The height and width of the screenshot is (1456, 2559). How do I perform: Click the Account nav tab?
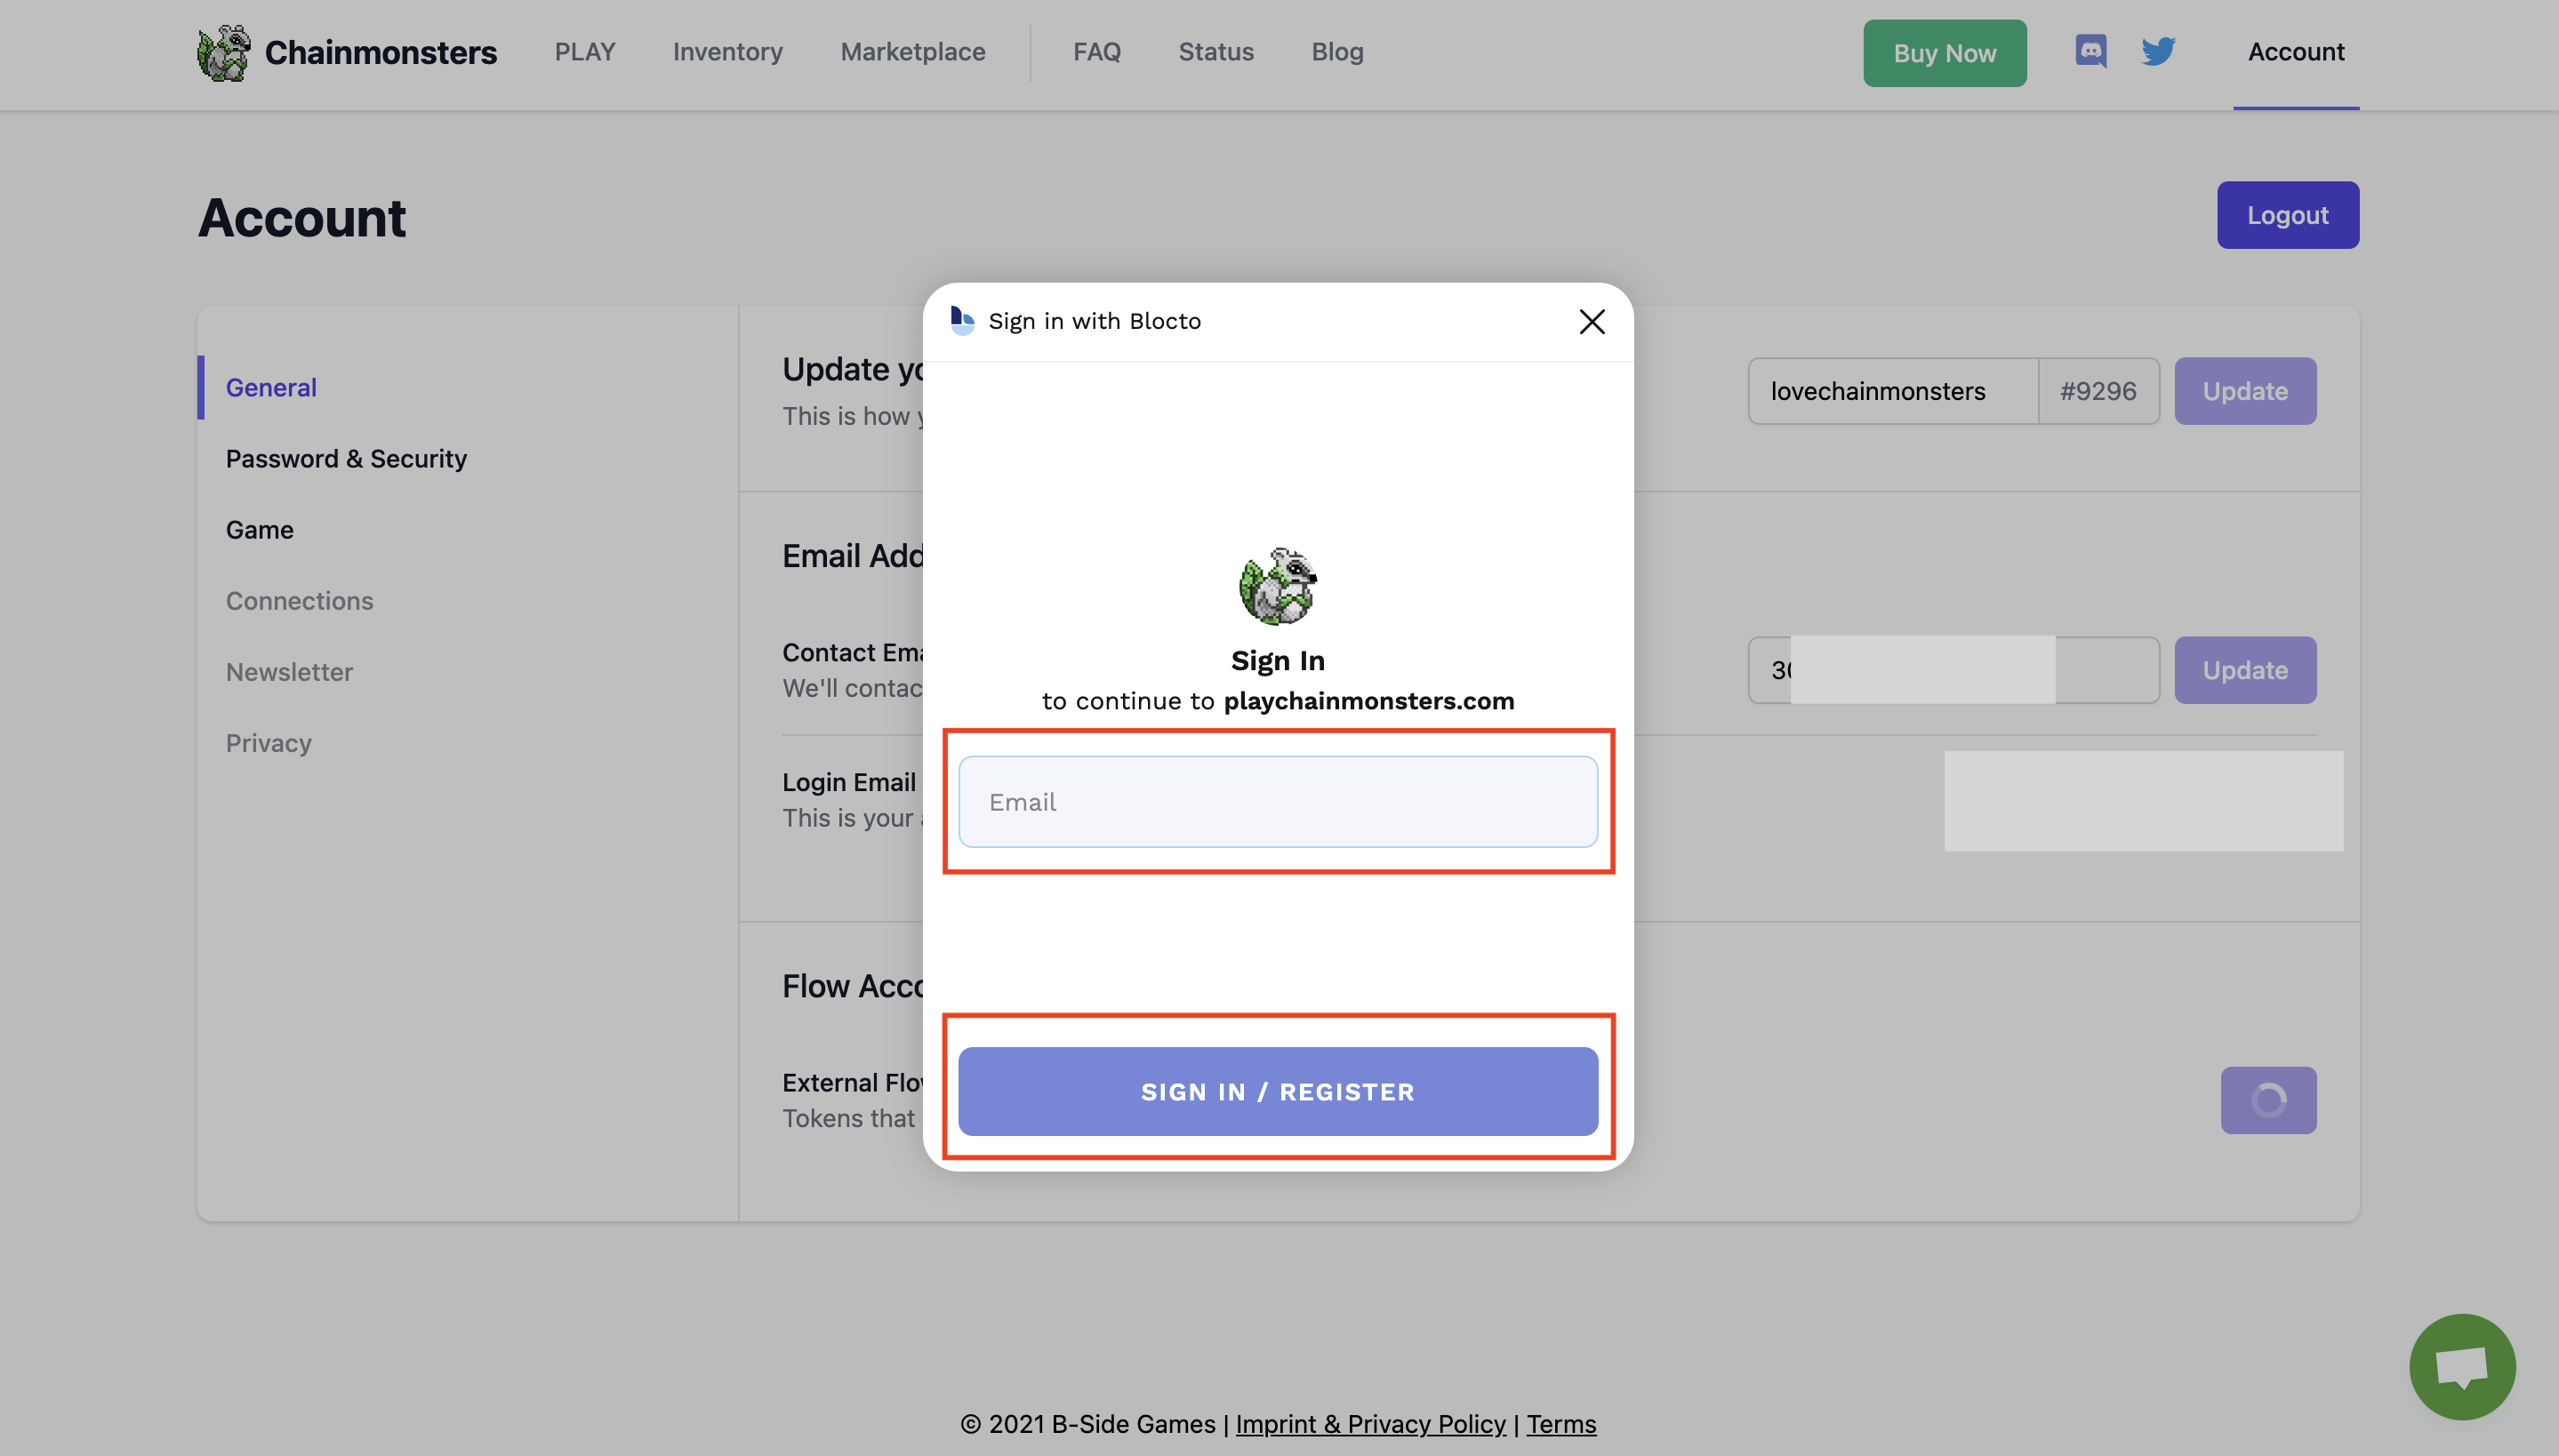2295,52
